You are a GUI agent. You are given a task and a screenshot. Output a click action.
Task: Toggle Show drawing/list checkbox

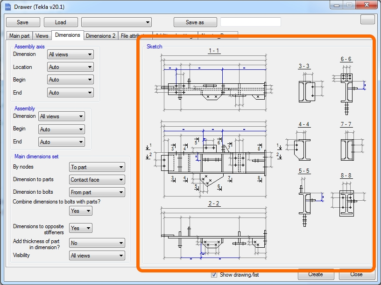click(214, 275)
